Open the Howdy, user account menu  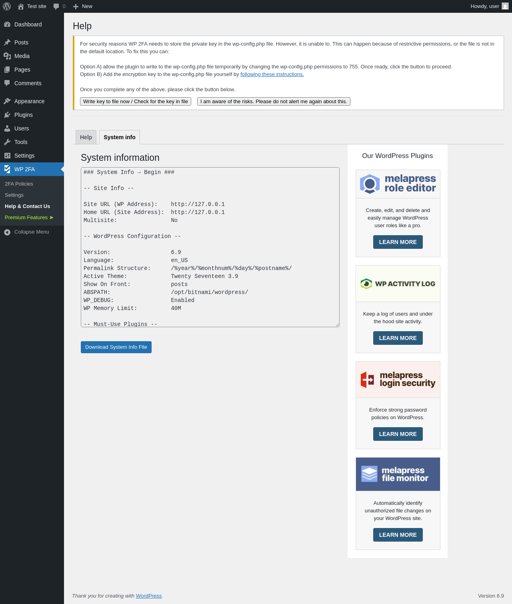[x=489, y=6]
